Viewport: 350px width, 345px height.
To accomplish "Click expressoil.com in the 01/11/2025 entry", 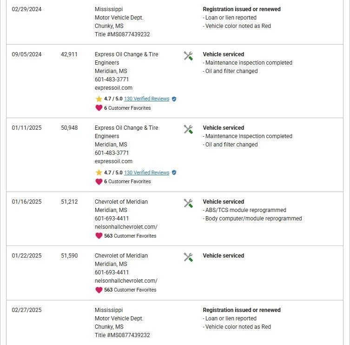I will coord(113,161).
